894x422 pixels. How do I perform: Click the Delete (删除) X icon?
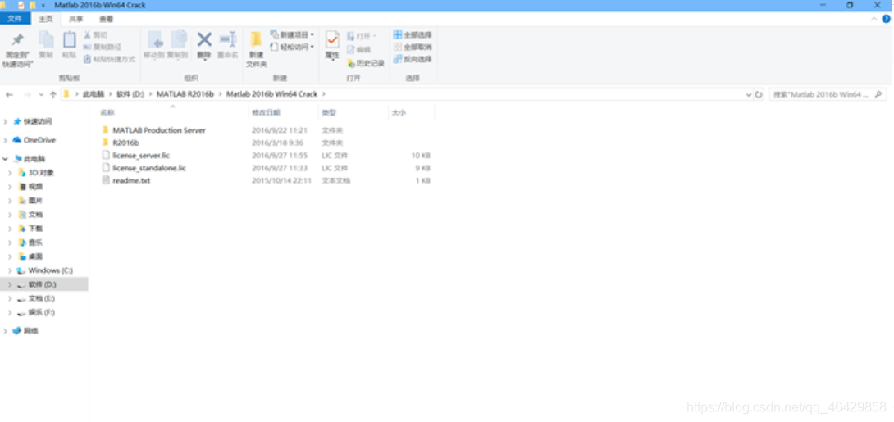tap(204, 39)
